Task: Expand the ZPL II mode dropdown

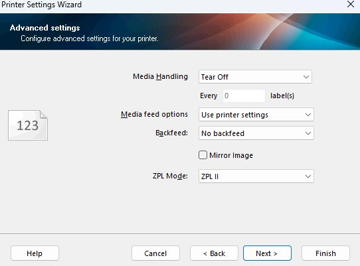Action: pos(256,176)
